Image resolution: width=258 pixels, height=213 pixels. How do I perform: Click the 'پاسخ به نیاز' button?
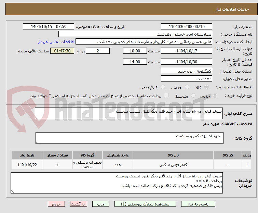click(x=198, y=204)
